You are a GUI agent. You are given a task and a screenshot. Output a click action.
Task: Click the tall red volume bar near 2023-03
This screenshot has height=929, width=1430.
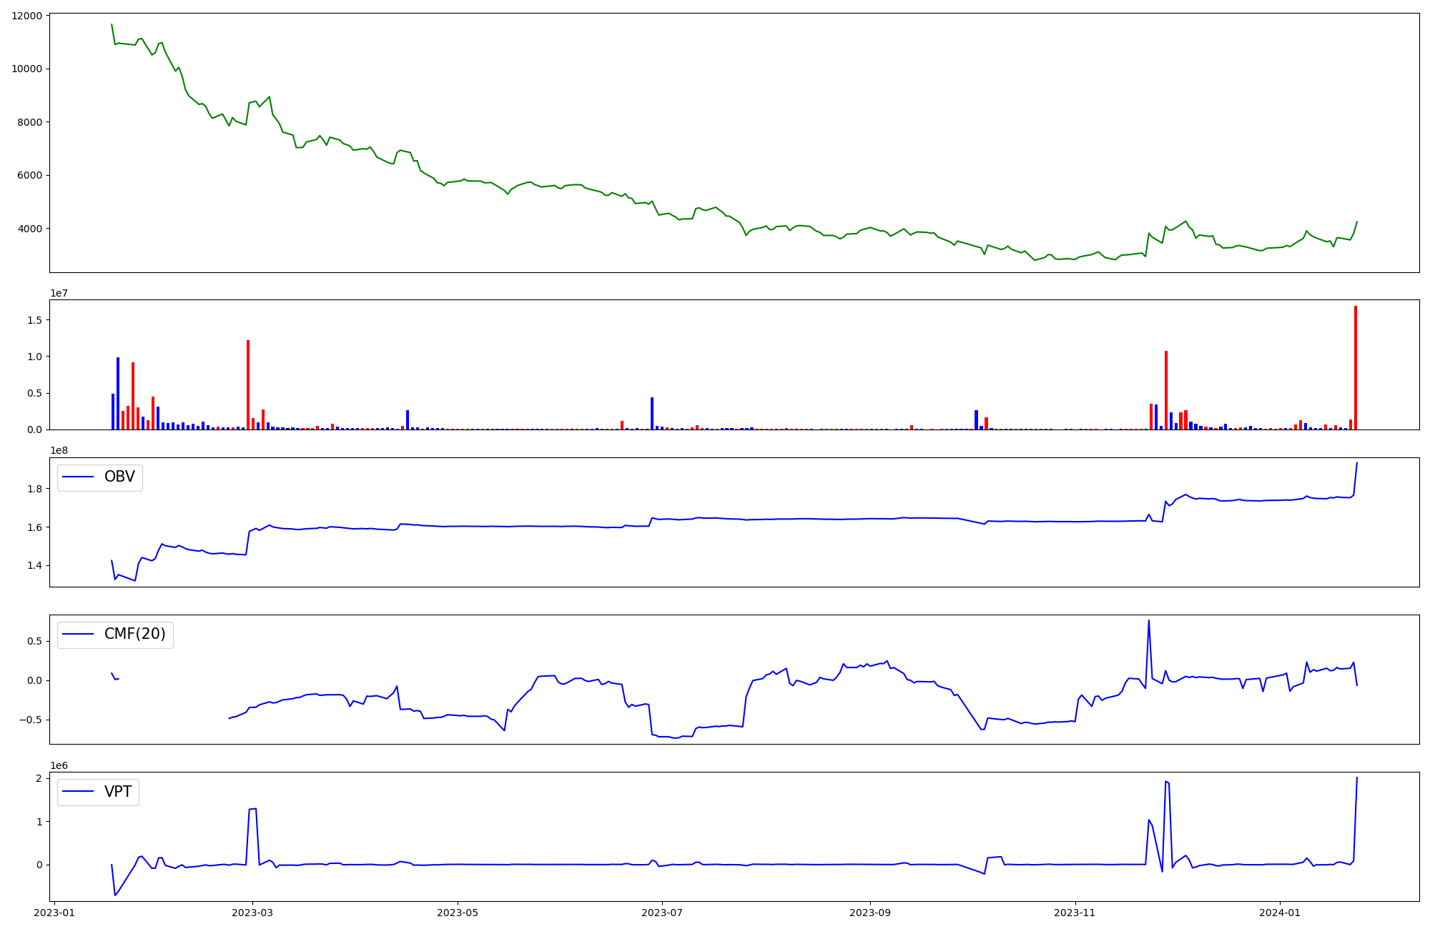(248, 384)
